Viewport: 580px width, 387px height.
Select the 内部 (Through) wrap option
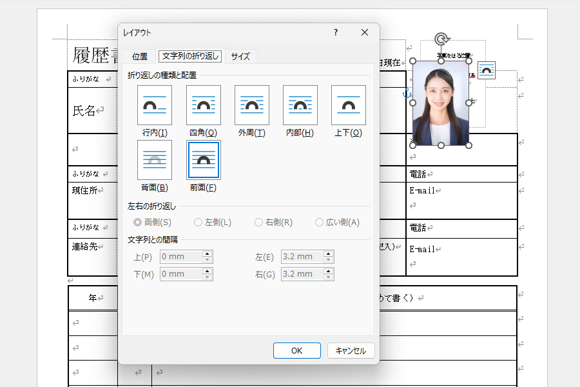coord(300,104)
